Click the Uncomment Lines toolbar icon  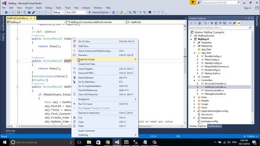[144, 13]
